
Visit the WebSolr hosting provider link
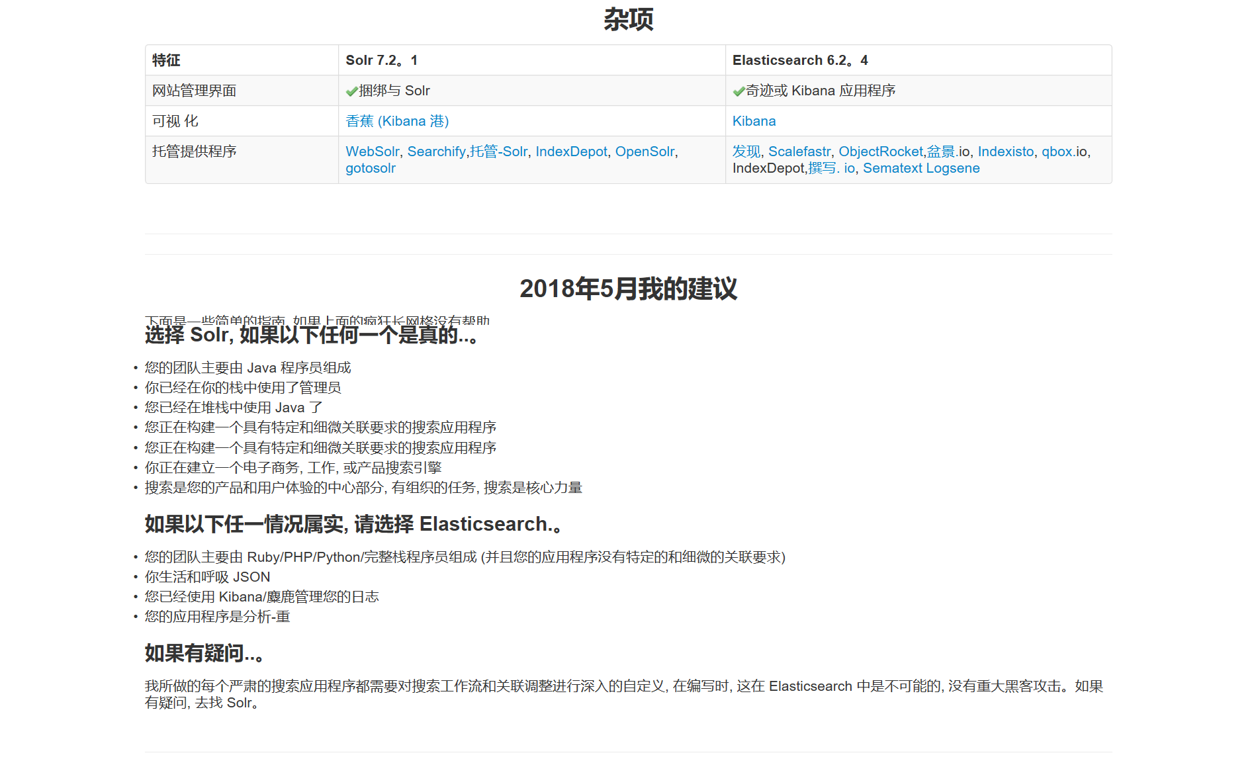coord(373,152)
